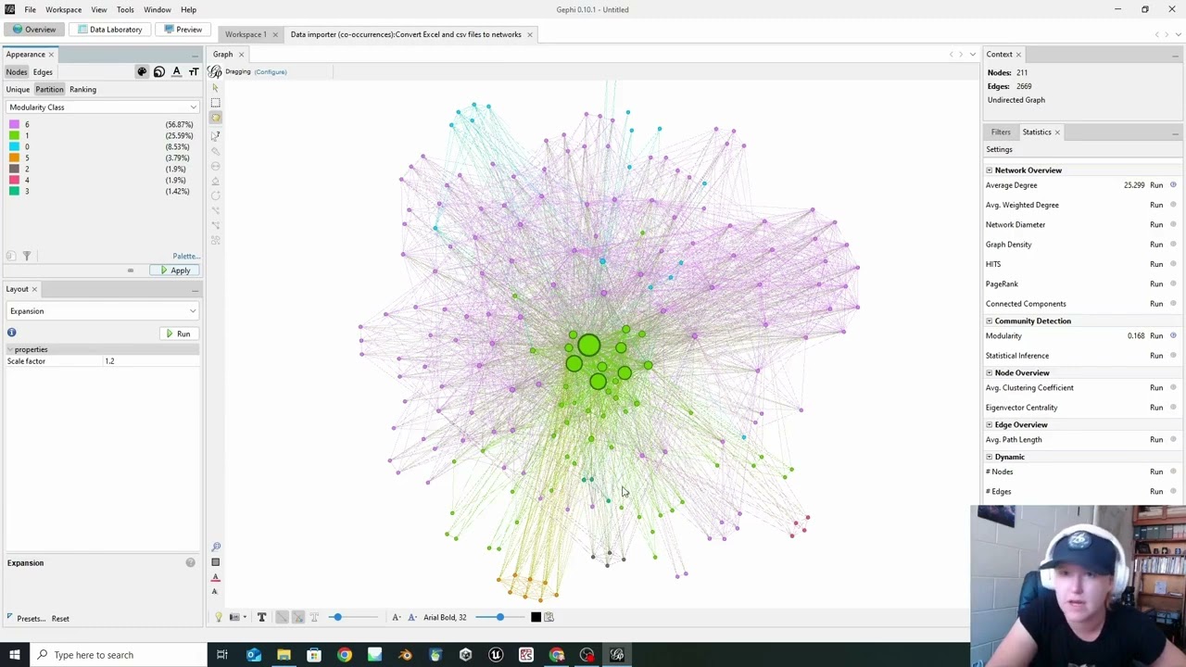Click the Configure link beside Dragging
The height and width of the screenshot is (667, 1186).
tap(271, 71)
